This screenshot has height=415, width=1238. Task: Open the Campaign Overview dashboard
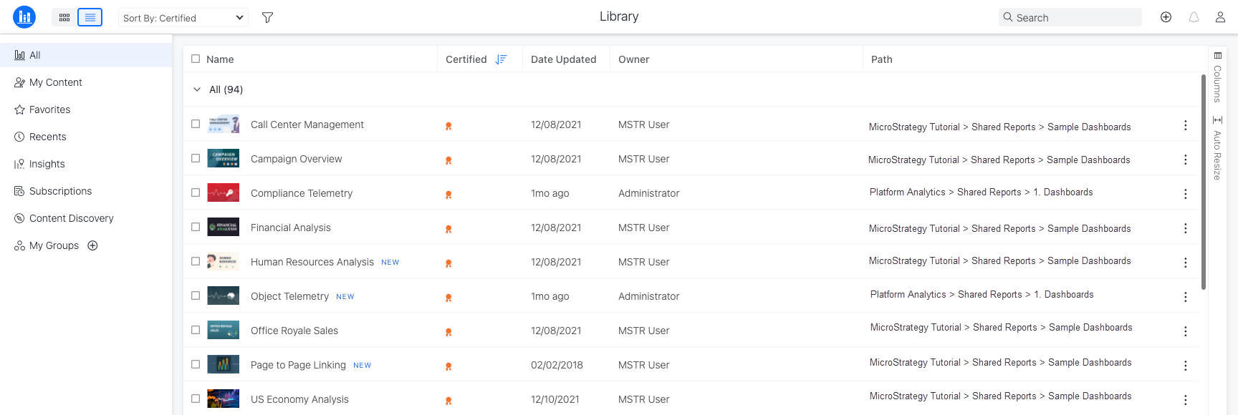tap(296, 159)
